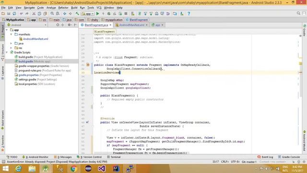Viewport: 307px width, 173px height.
Task: Open the Version Control tool window
Action: coord(89,157)
